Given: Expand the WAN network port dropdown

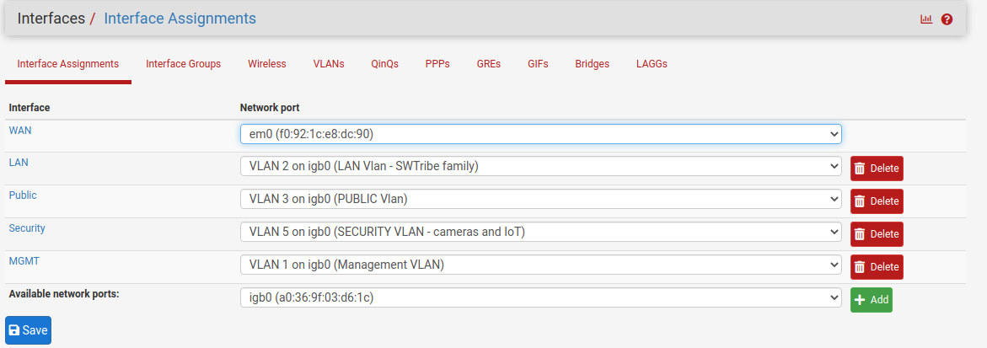Looking at the screenshot, I should point(541,133).
